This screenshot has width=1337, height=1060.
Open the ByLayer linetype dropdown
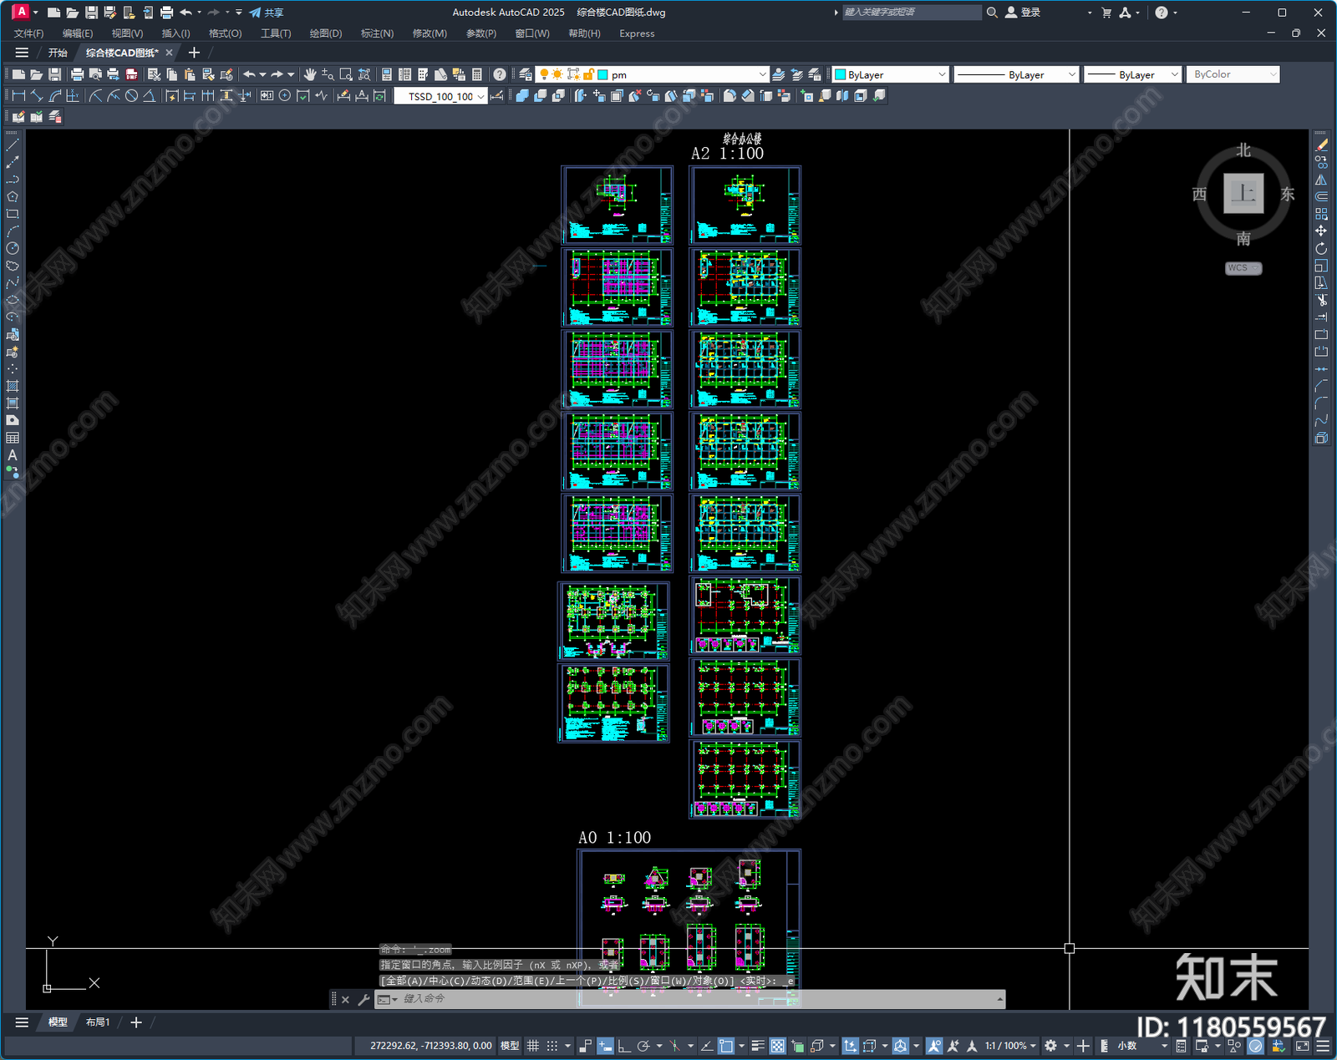tap(1016, 74)
